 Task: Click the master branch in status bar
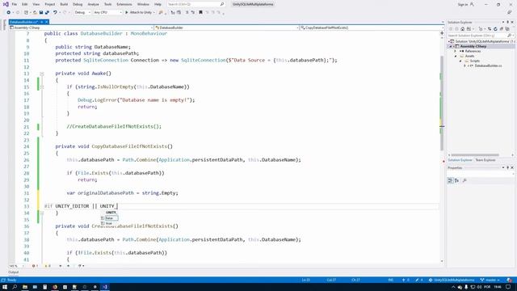pos(490,280)
